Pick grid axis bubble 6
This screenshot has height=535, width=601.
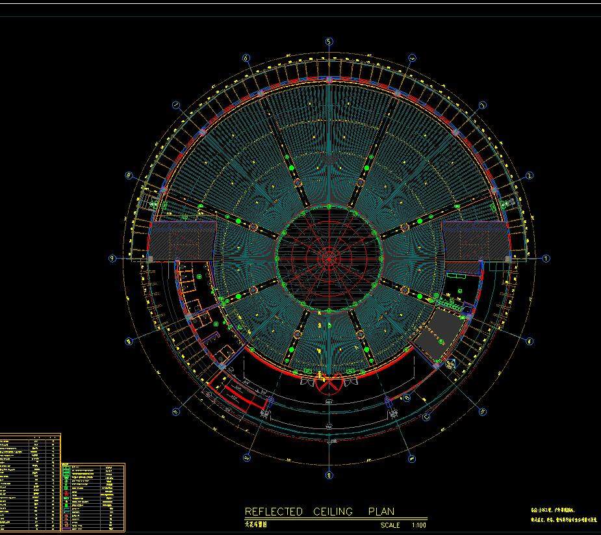[x=246, y=58]
